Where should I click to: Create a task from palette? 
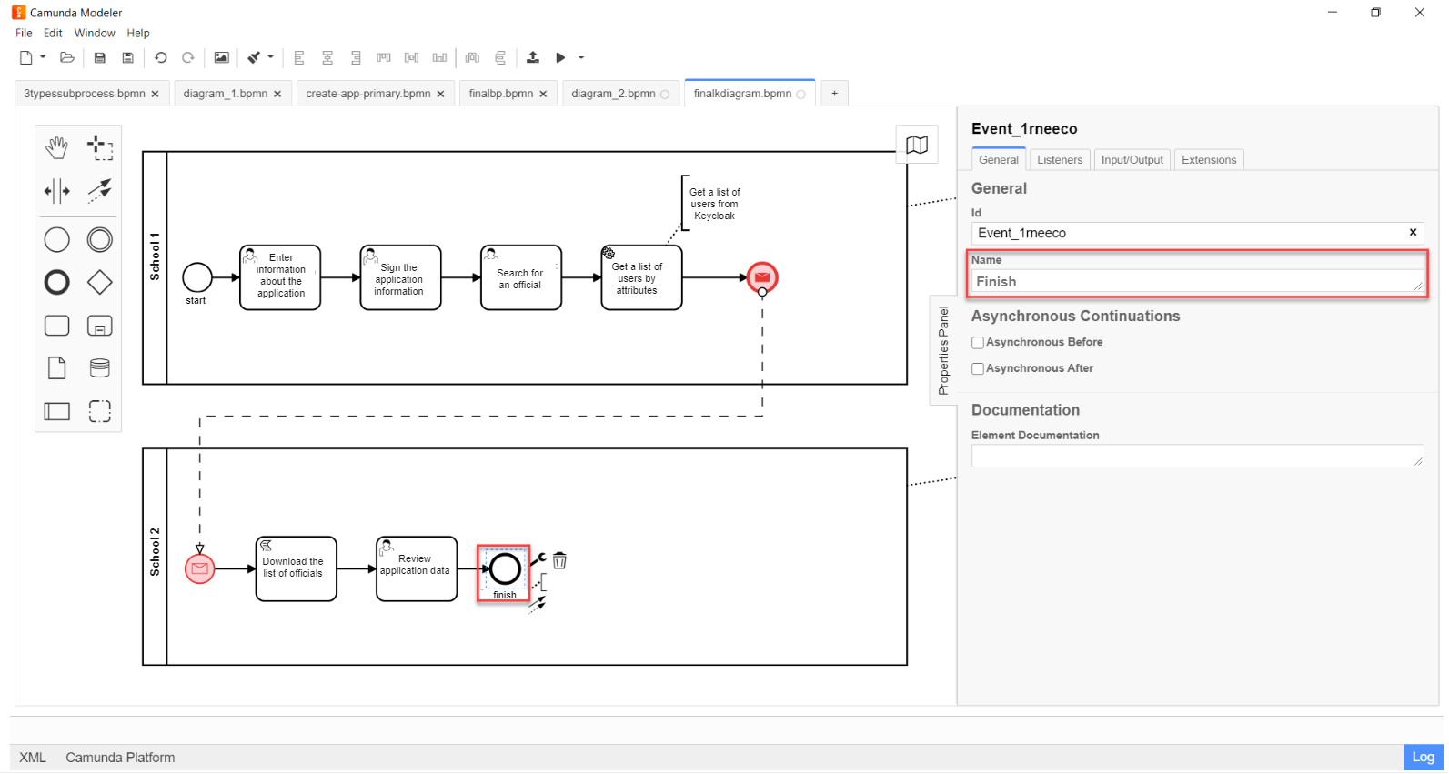tap(57, 326)
